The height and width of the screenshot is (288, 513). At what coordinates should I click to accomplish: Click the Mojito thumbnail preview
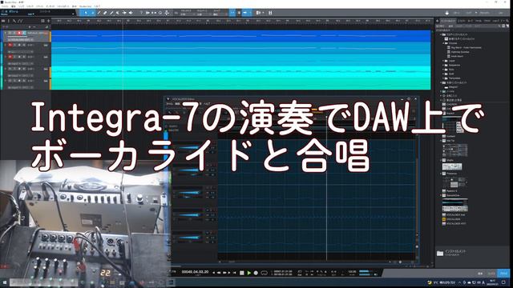coord(452,166)
